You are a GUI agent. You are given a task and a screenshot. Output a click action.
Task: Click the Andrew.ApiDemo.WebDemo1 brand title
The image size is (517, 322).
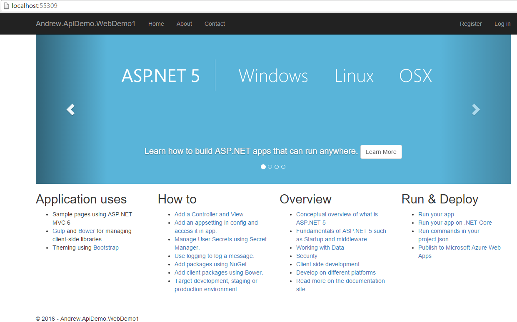click(x=85, y=24)
